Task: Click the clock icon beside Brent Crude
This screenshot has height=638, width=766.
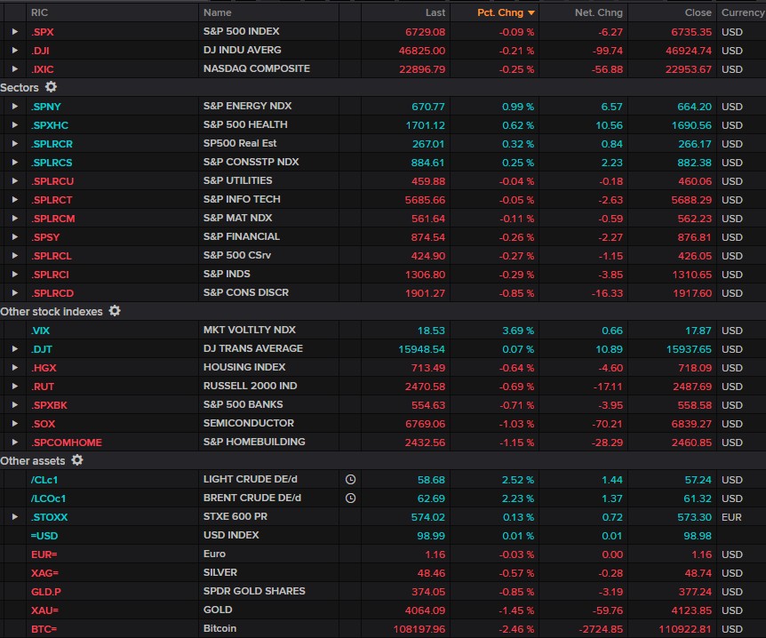Action: 350,498
